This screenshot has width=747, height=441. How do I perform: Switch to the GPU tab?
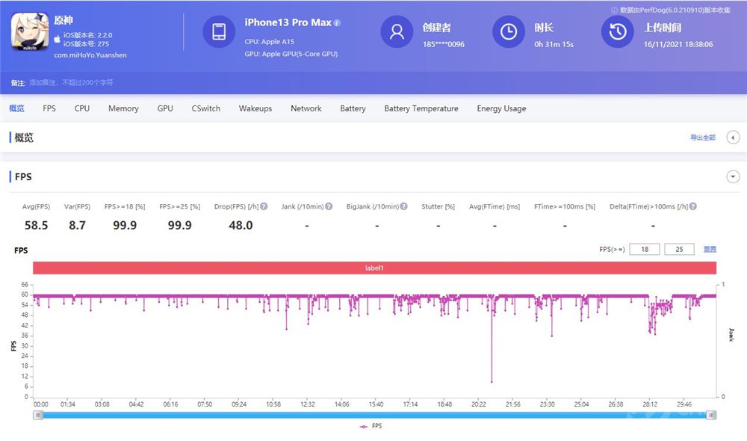(x=165, y=108)
